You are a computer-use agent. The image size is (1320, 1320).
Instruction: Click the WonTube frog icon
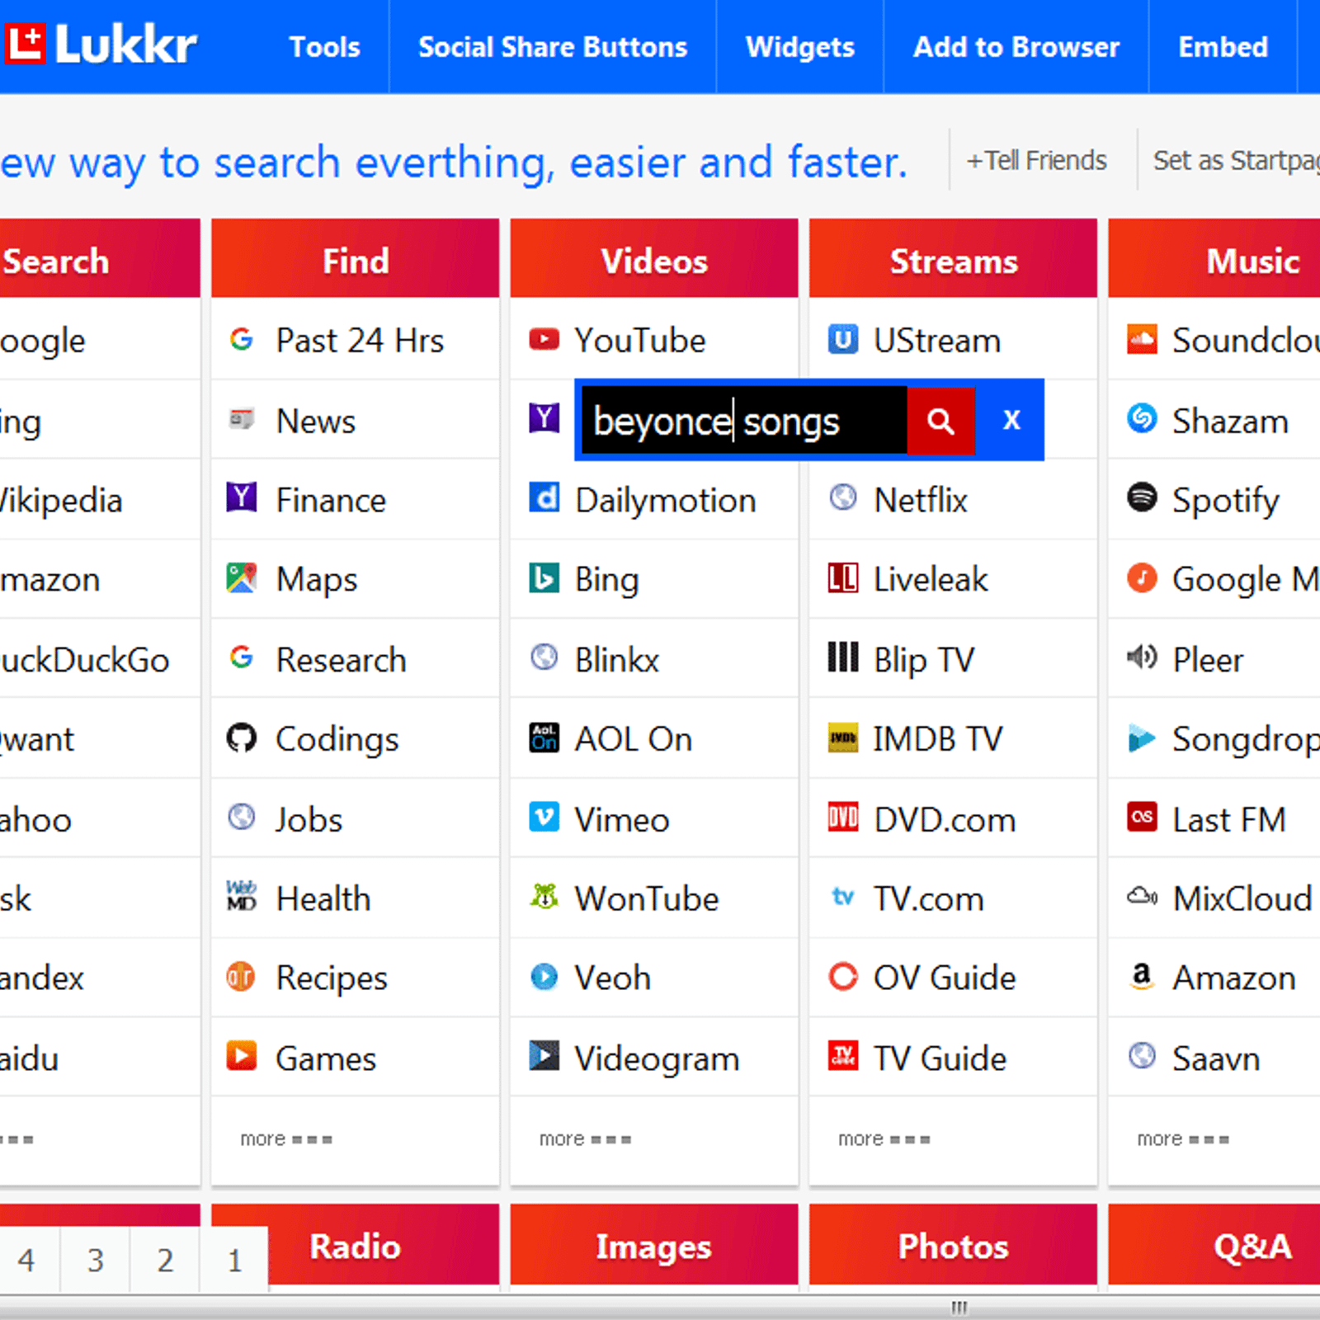[544, 896]
